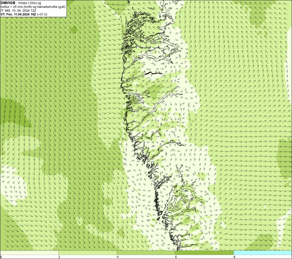292x259 pixels.
Task: Click the dark green 6–8 scale segment
Action: tap(204, 253)
